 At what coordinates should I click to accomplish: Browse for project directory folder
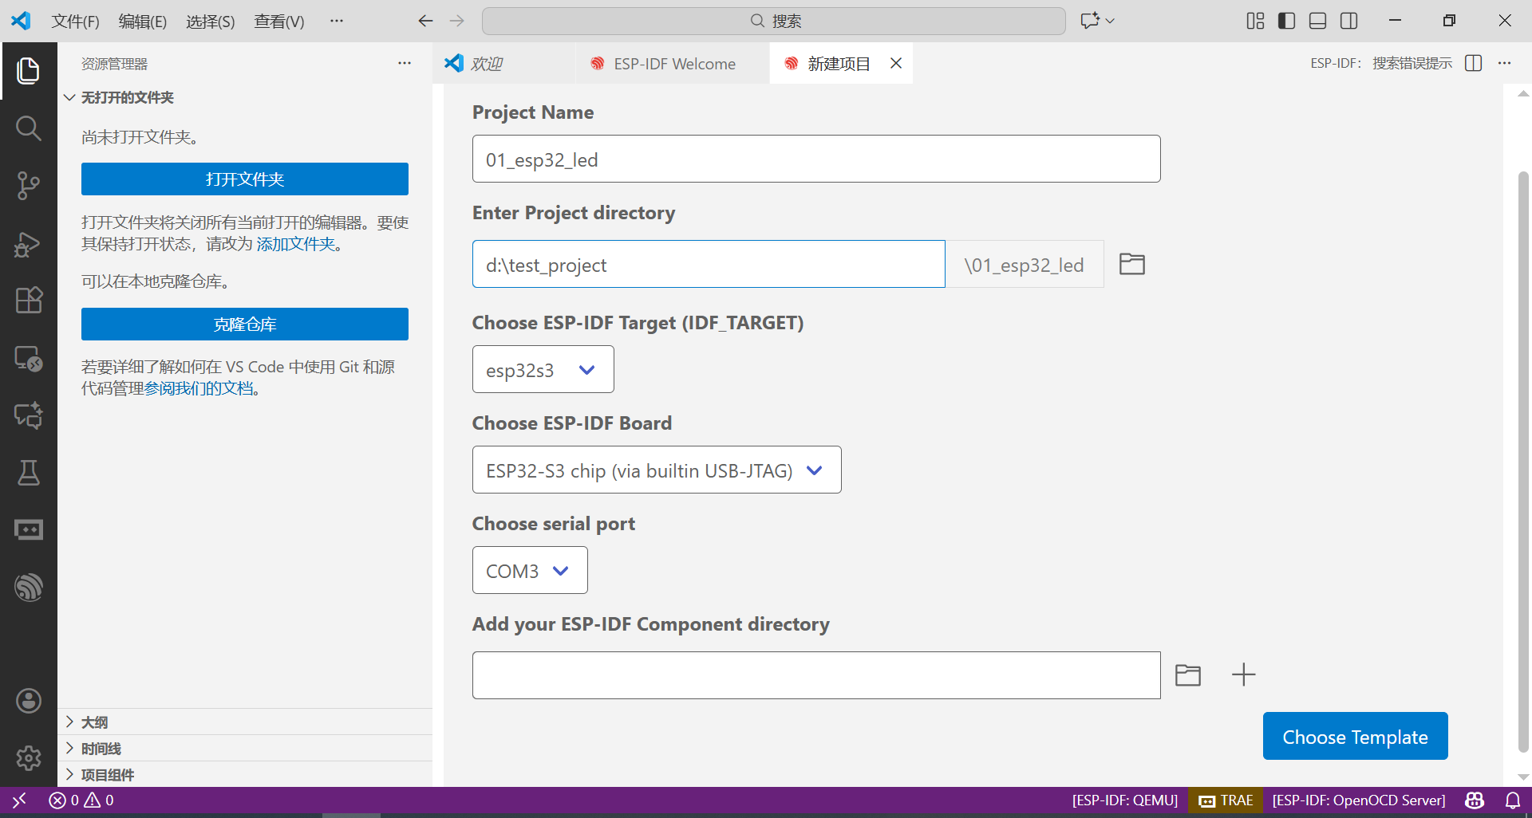[1132, 264]
